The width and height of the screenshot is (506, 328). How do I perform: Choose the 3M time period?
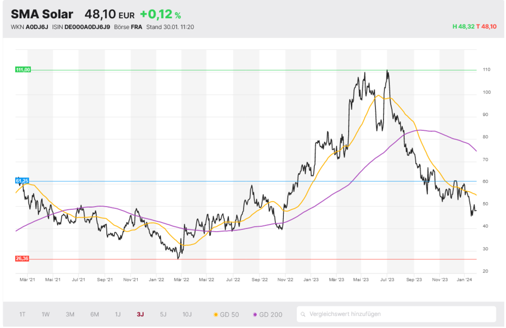pos(70,314)
